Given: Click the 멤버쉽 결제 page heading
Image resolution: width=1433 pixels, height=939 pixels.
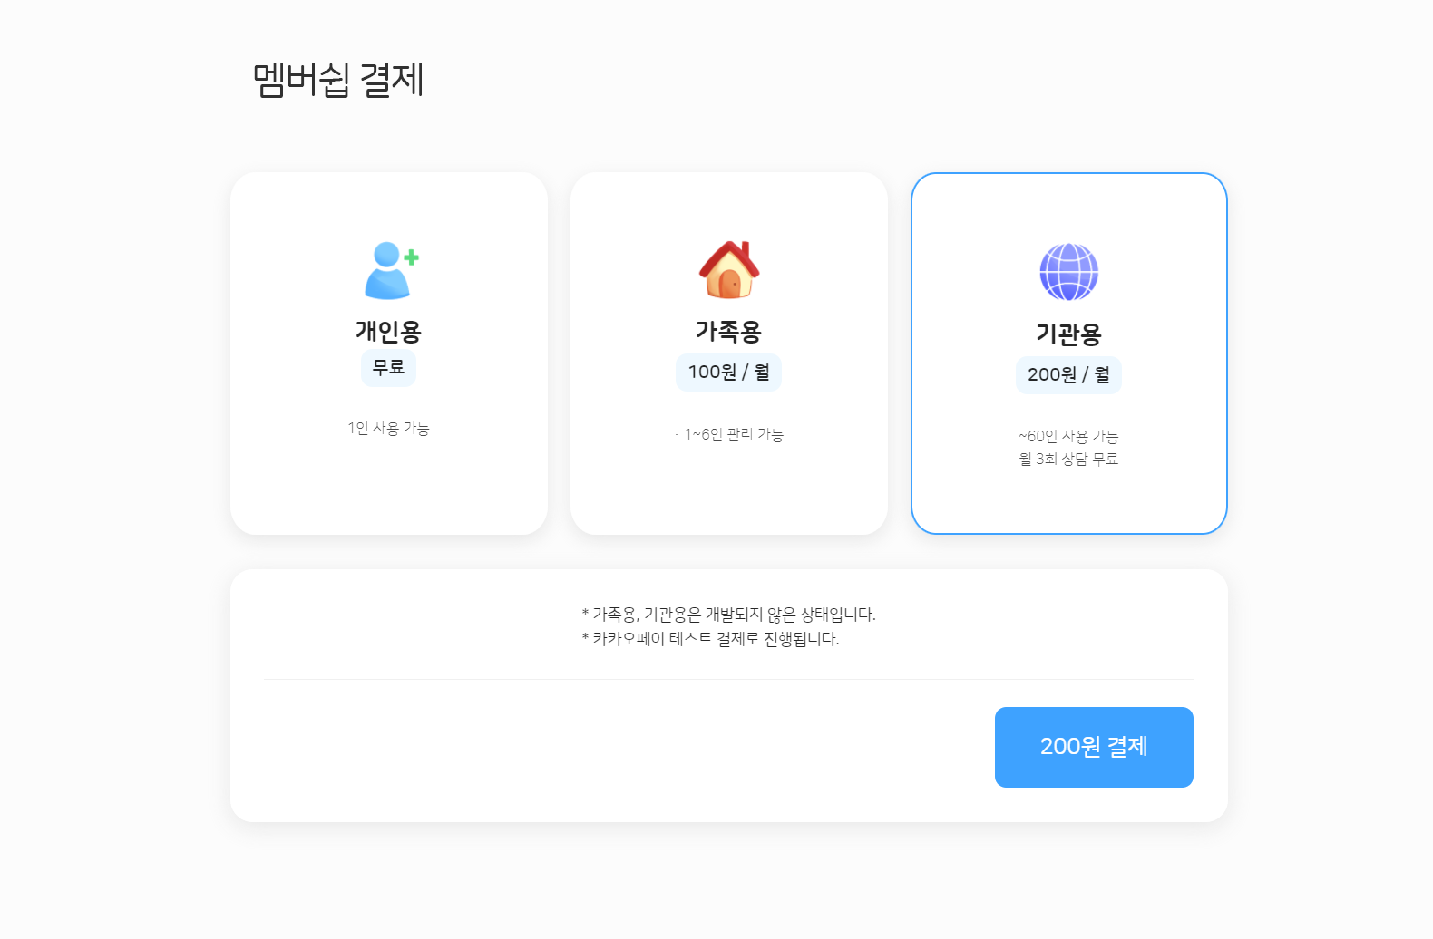Looking at the screenshot, I should (x=338, y=80).
